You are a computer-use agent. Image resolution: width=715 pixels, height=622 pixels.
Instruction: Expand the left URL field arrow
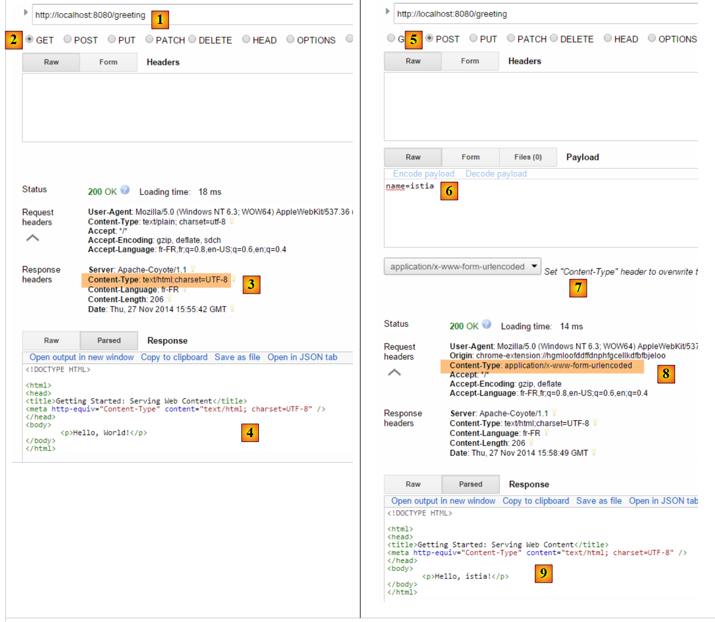pyautogui.click(x=26, y=12)
